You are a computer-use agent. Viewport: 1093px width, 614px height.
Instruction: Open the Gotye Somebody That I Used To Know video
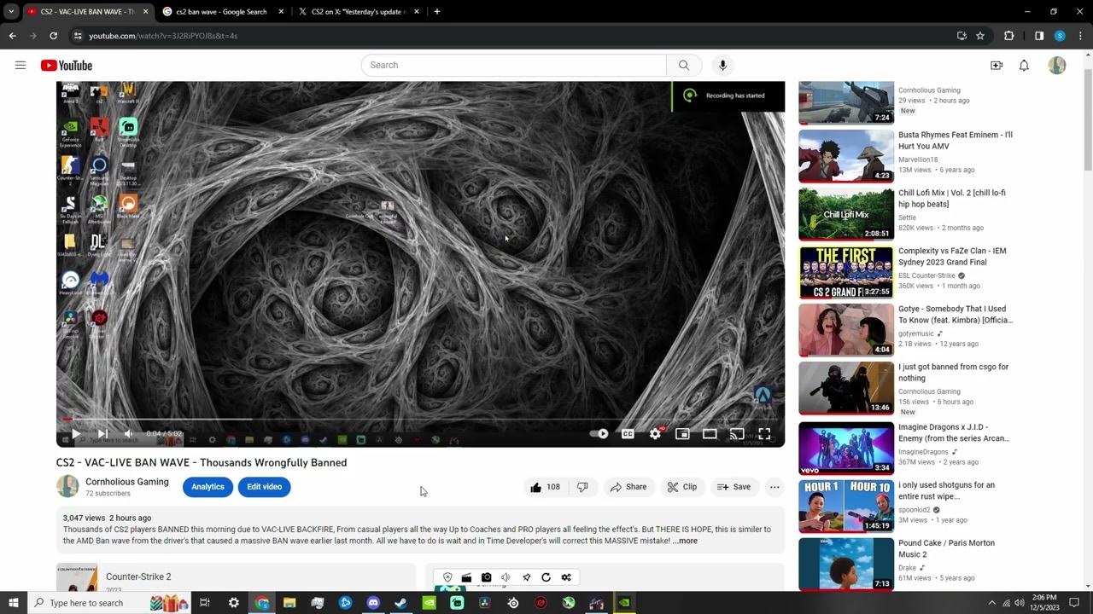(x=907, y=330)
